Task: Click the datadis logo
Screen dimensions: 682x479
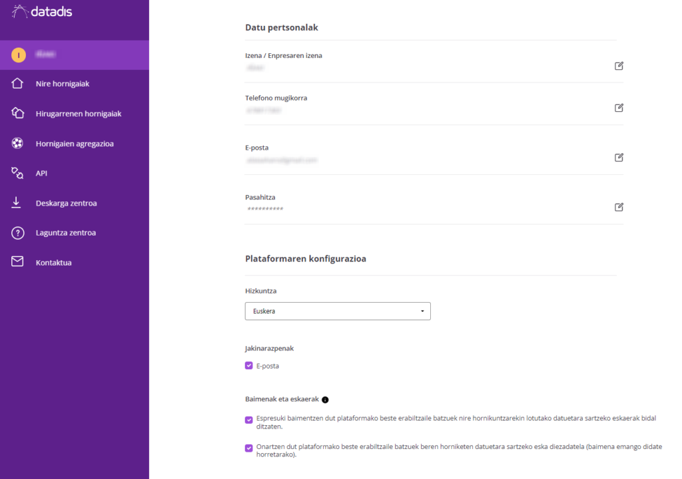Action: point(43,11)
